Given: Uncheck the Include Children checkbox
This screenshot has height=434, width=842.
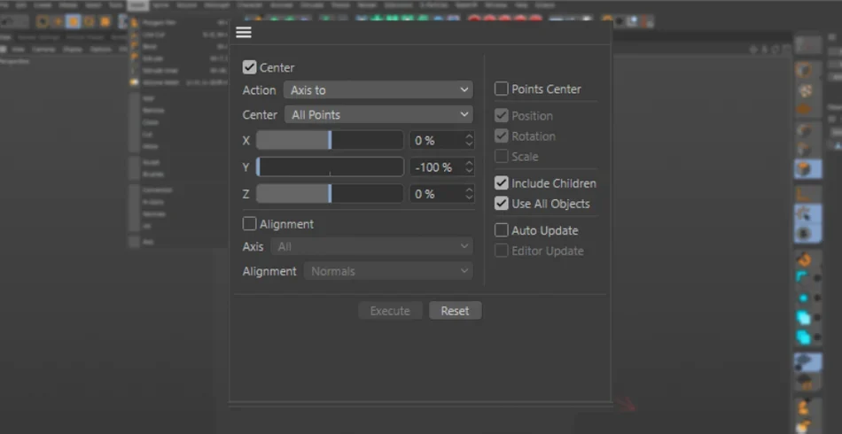Looking at the screenshot, I should (501, 183).
